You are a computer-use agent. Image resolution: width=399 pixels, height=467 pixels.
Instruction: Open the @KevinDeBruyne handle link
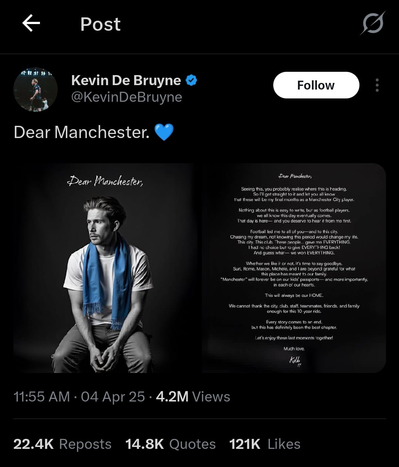click(x=126, y=97)
